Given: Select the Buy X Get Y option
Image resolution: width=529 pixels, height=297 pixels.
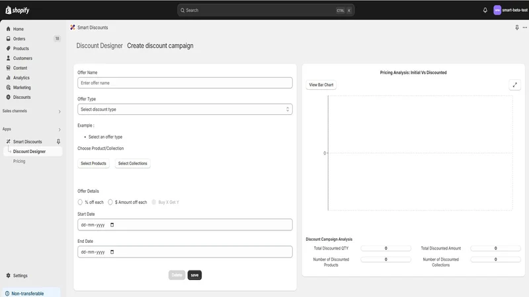Looking at the screenshot, I should 154,203.
